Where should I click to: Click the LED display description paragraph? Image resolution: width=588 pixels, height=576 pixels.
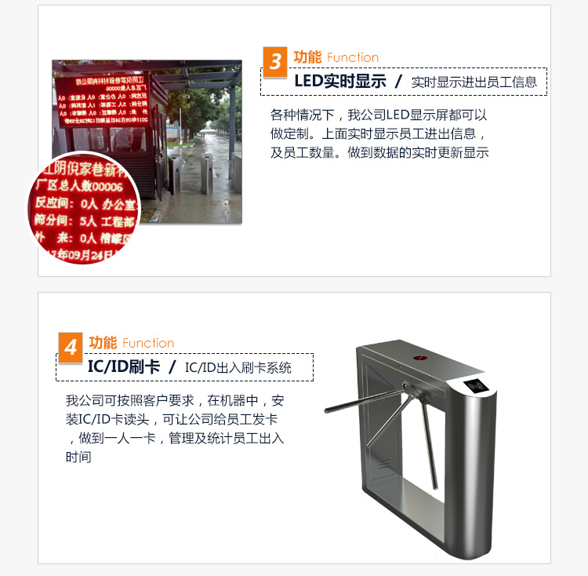pyautogui.click(x=379, y=133)
